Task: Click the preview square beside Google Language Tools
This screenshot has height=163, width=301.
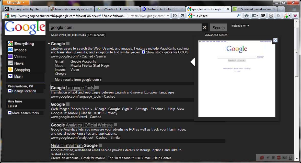Action: (x=97, y=88)
